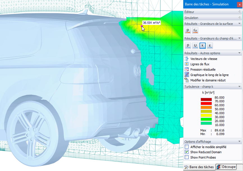Image resolution: width=243 pixels, height=171 pixels.
Task: Switch to Barre des tâches tab
Action: pos(200,167)
